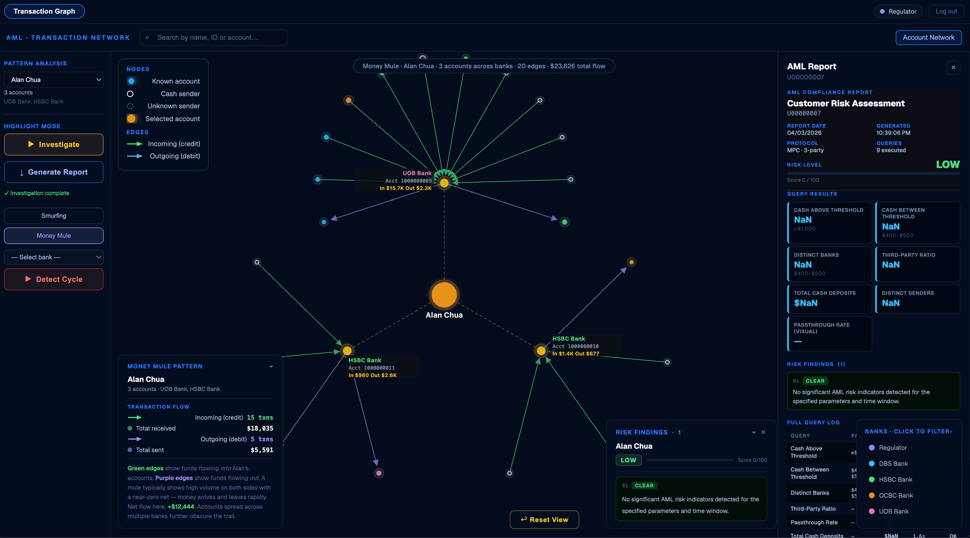Click the CLEAR finding in AML Report
Viewport: 970px width, 538px height.
tap(873, 391)
